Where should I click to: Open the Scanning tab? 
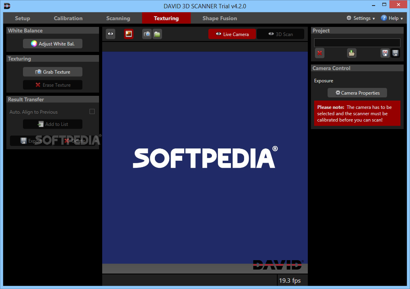tap(118, 18)
